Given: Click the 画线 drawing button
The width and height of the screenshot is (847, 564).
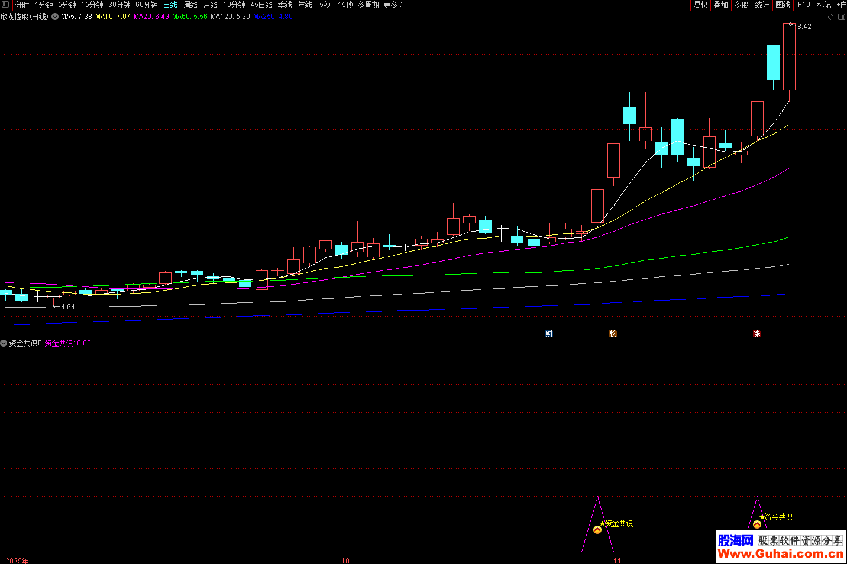Looking at the screenshot, I should (783, 5).
